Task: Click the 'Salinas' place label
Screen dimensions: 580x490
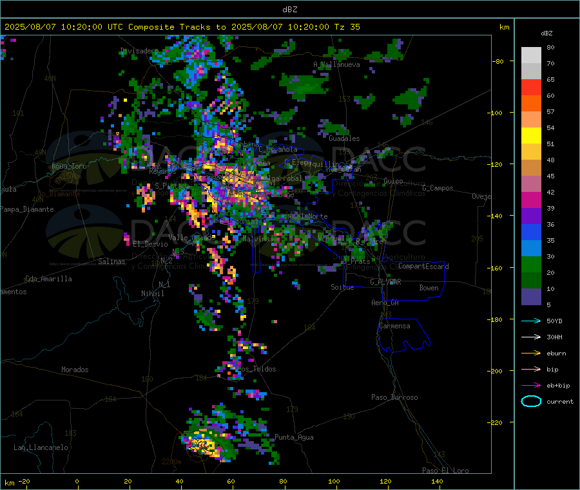Action: pyautogui.click(x=111, y=261)
